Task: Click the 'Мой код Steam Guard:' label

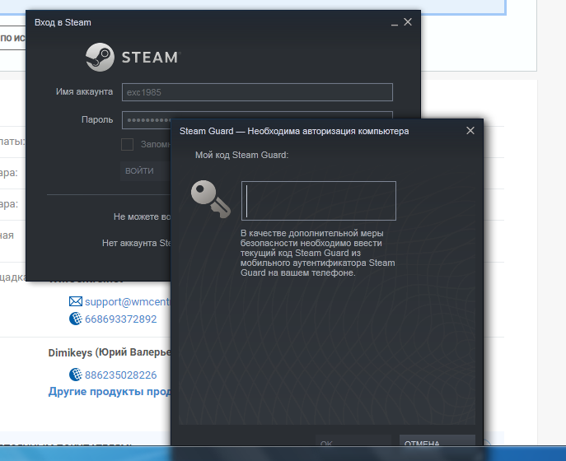Action: click(x=242, y=155)
